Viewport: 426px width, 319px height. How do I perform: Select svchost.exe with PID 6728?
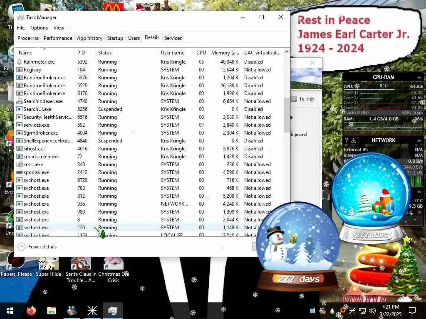[149, 180]
